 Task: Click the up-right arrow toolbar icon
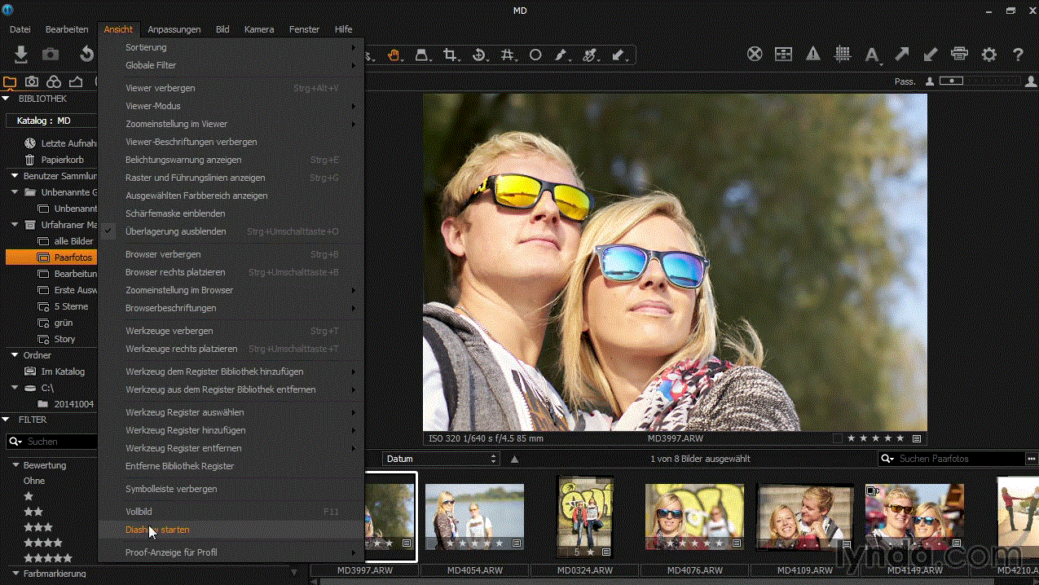tap(901, 54)
